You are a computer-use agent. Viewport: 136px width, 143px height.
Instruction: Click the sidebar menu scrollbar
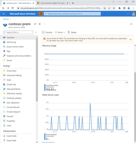37,69
